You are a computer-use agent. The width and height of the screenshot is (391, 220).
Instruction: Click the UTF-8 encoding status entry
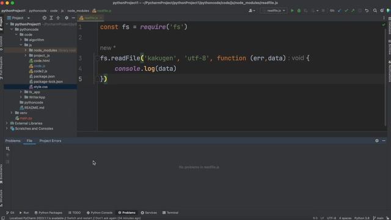point(331,218)
